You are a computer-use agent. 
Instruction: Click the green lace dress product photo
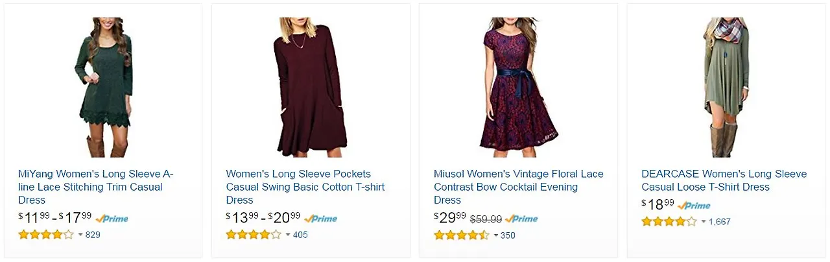click(103, 88)
